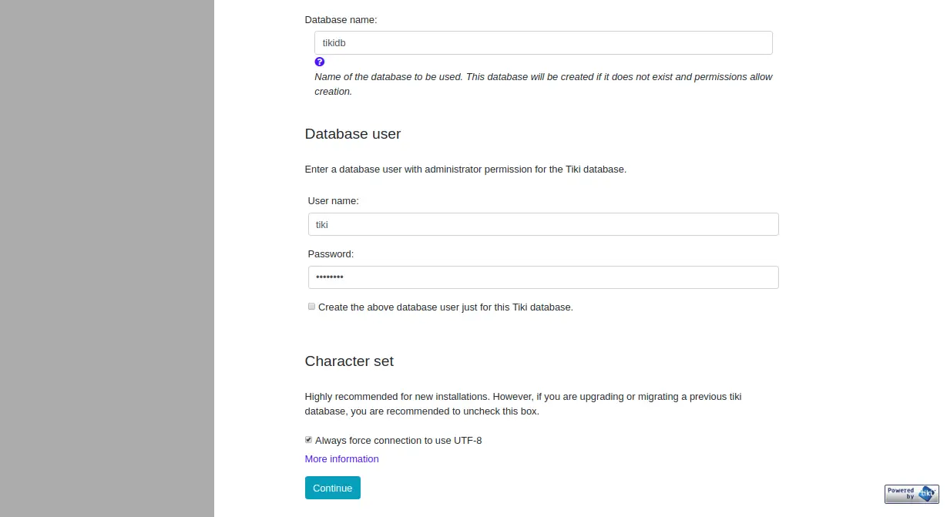Open the More information link
The width and height of the screenshot is (947, 517).
click(341, 458)
